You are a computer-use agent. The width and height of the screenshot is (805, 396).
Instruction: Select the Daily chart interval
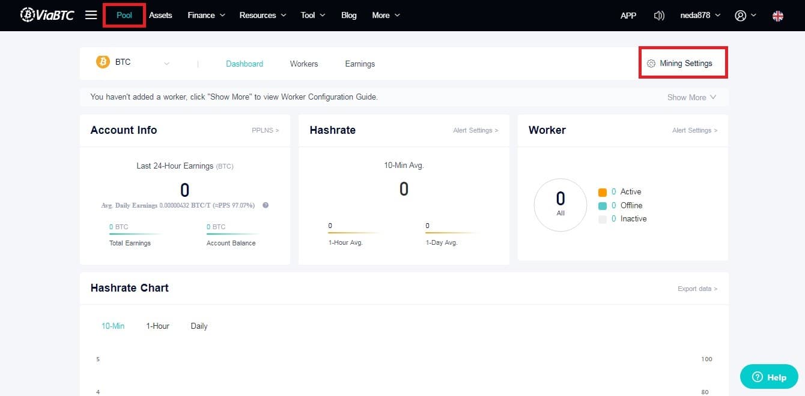click(199, 326)
